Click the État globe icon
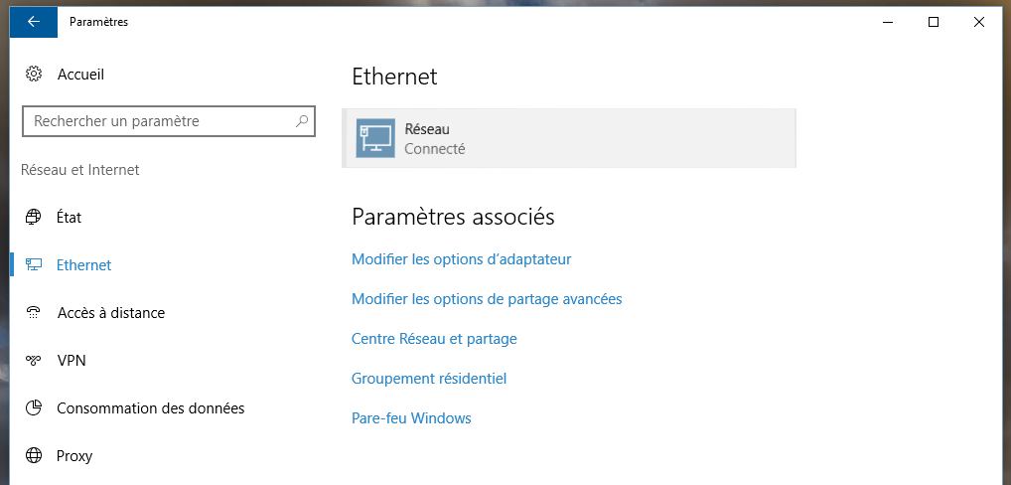Viewport: 1011px width, 485px height. pyautogui.click(x=34, y=218)
